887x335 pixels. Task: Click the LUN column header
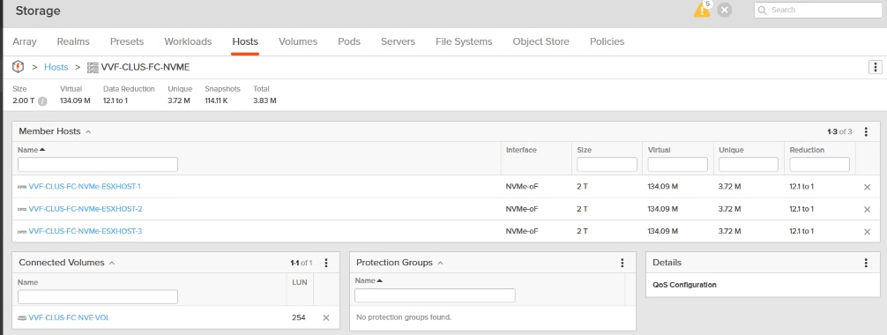coord(300,282)
